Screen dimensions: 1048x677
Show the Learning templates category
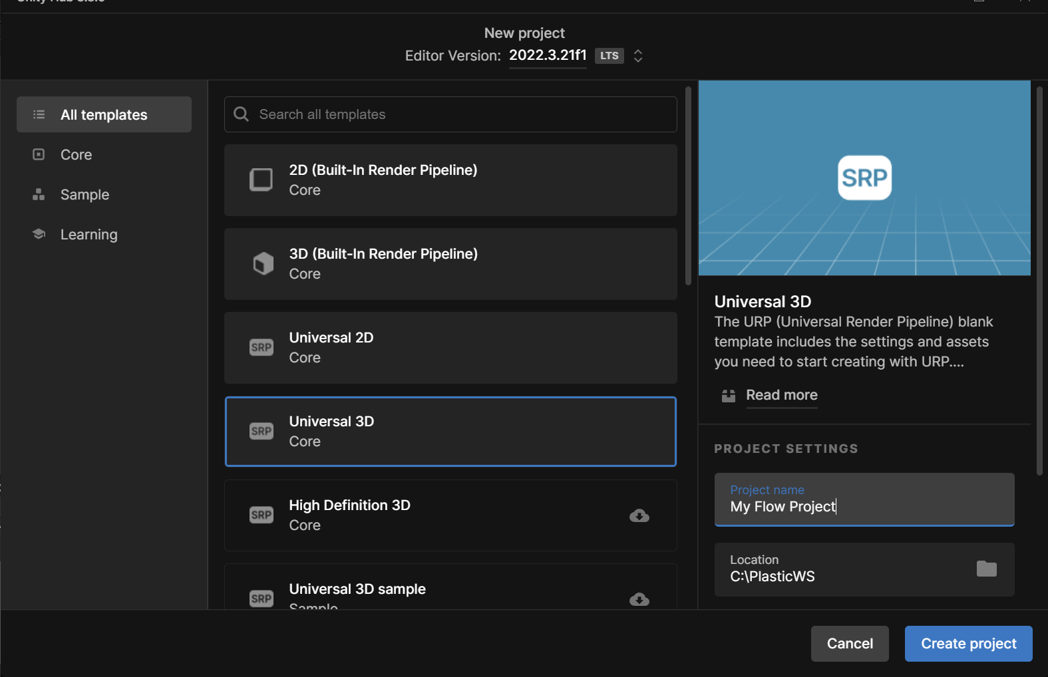coord(88,234)
